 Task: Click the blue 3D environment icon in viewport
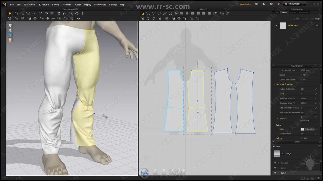tap(10, 35)
